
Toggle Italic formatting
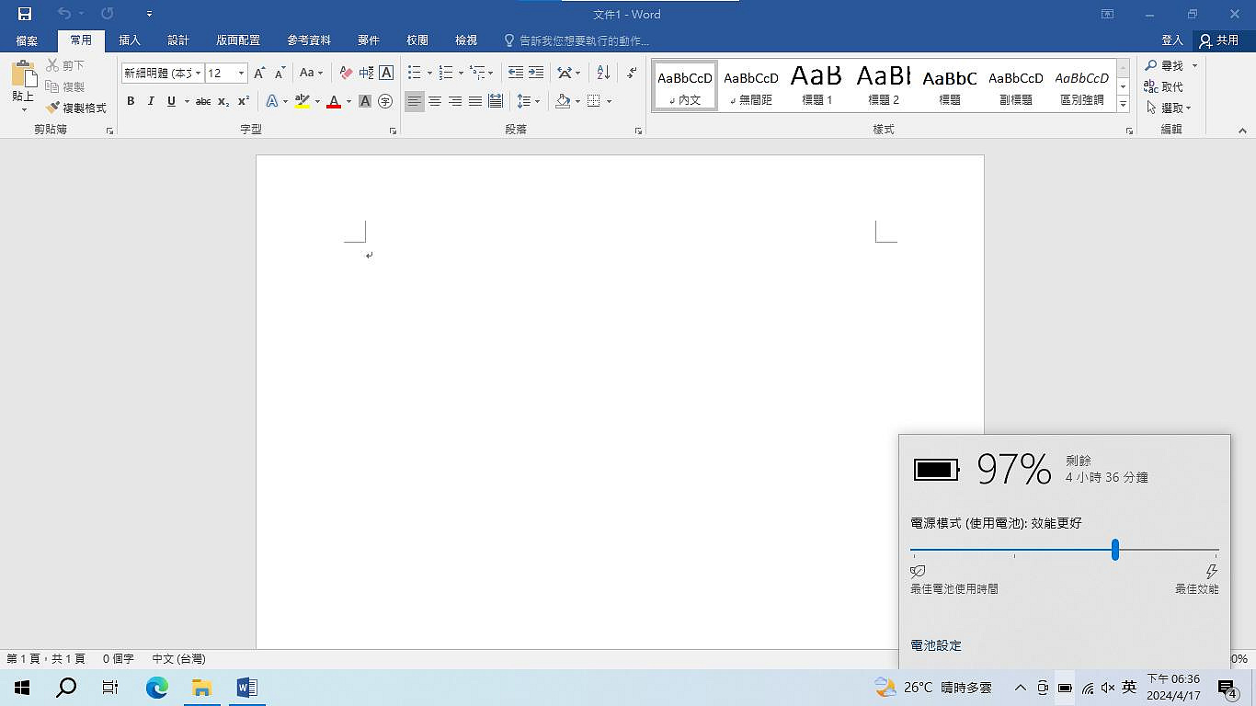151,101
